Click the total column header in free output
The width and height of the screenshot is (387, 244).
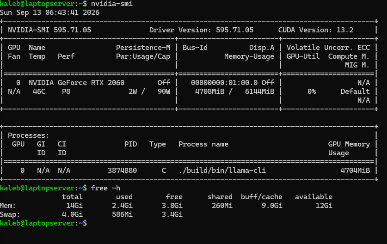click(72, 197)
